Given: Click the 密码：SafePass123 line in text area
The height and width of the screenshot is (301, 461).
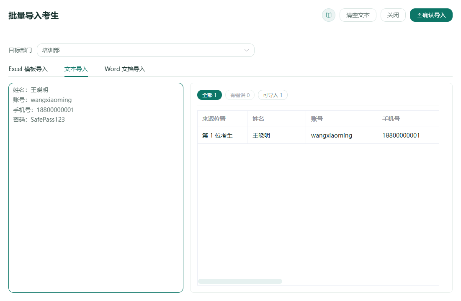Looking at the screenshot, I should (x=39, y=120).
